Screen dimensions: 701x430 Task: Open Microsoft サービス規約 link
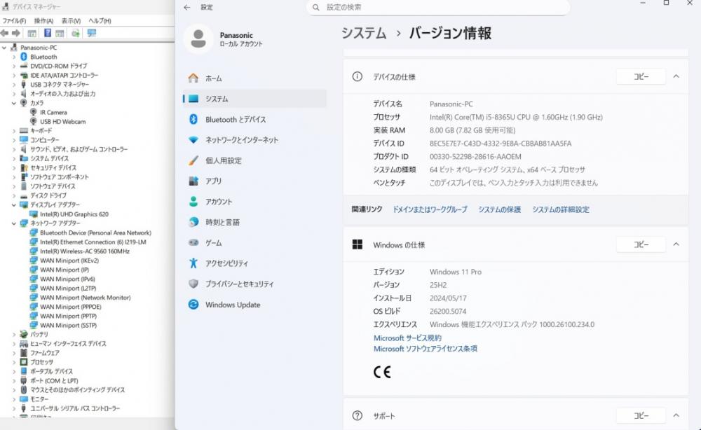[x=407, y=338]
